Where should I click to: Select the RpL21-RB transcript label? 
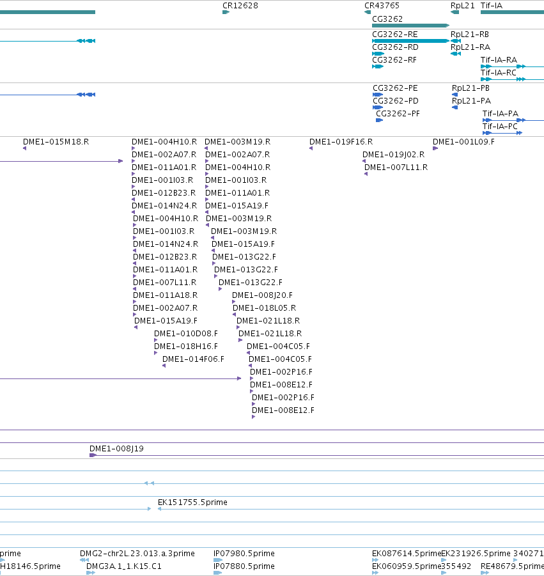[470, 34]
